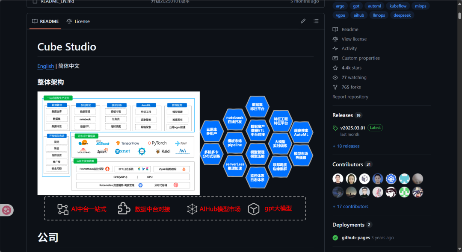462x252 pixels.
Task: Select the vgpu topic tag
Action: pyautogui.click(x=341, y=15)
